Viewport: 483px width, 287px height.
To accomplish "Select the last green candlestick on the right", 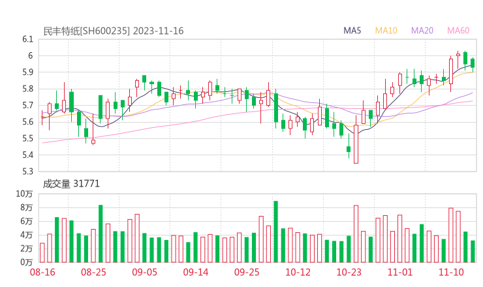I will click(x=473, y=63).
